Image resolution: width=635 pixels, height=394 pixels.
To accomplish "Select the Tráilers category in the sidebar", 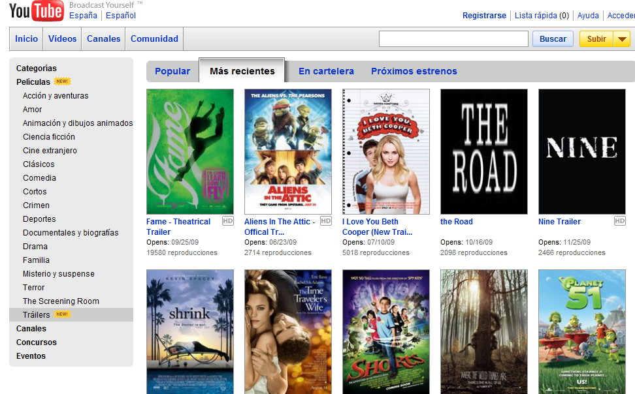I will click(x=37, y=314).
